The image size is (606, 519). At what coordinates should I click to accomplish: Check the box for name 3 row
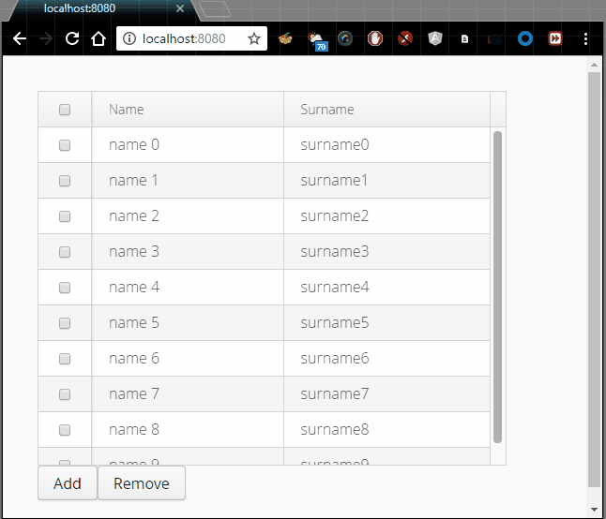65,252
